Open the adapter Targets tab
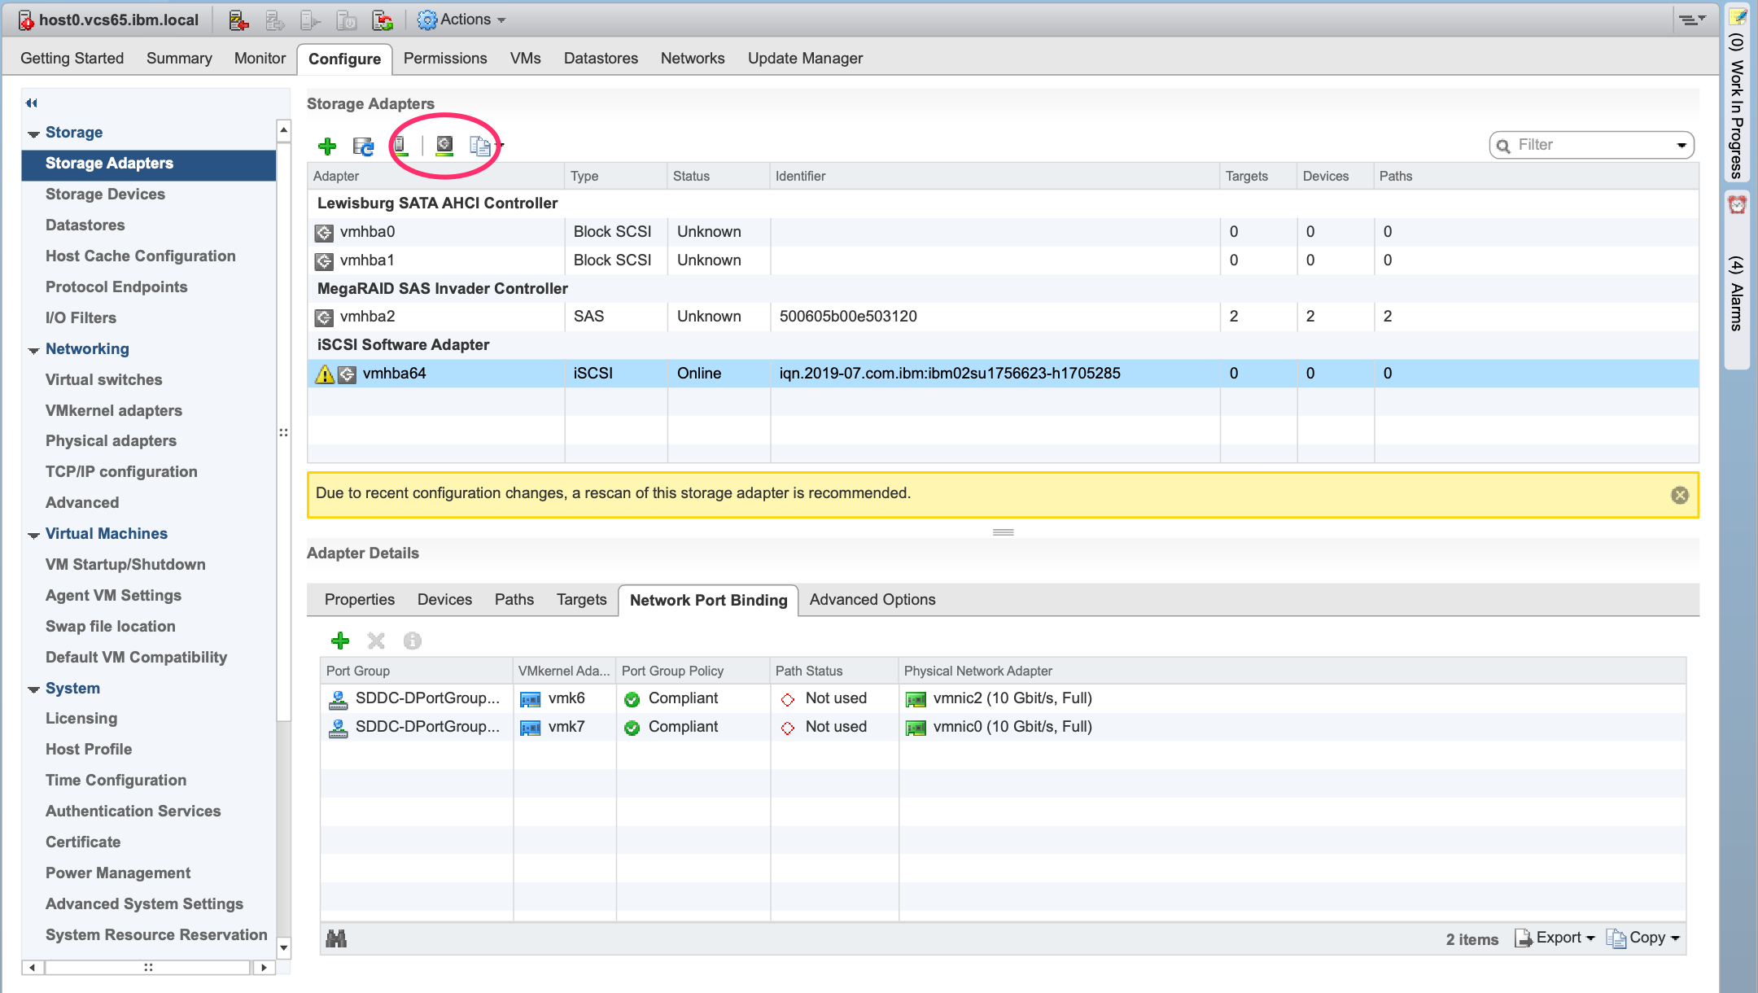Screen dimensions: 1758x993 581,600
